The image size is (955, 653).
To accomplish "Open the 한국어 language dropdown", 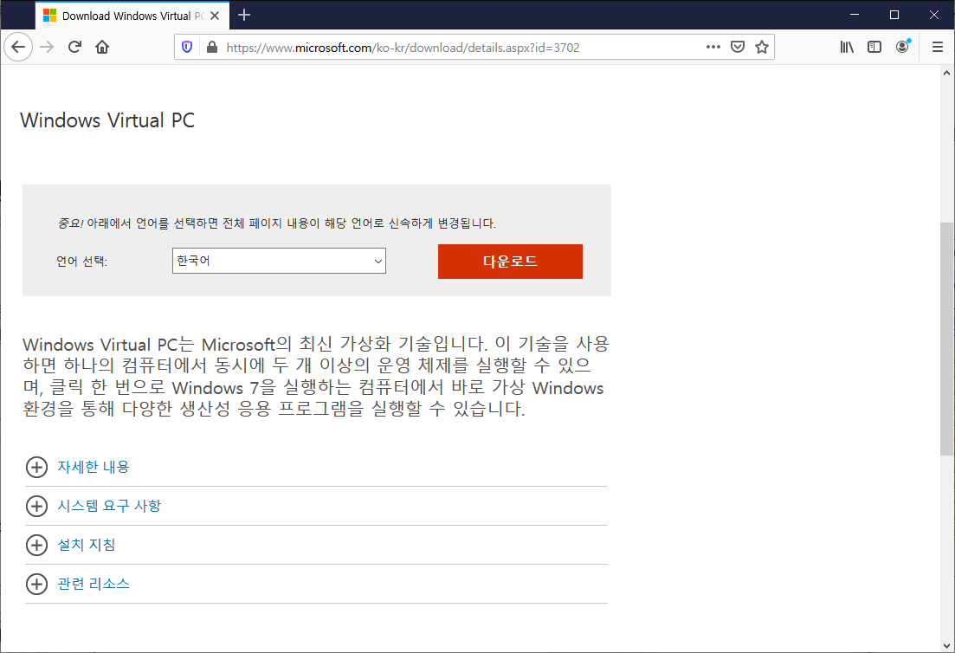I will pos(279,261).
